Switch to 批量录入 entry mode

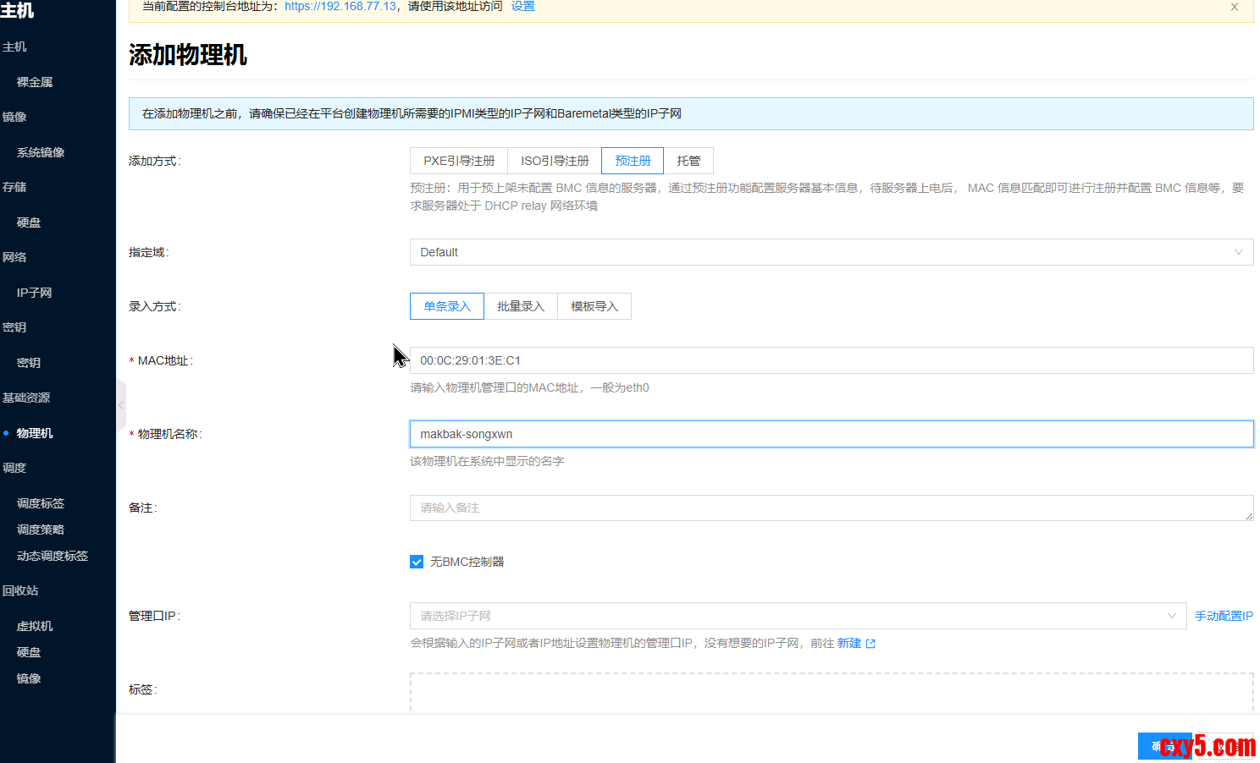coord(520,306)
